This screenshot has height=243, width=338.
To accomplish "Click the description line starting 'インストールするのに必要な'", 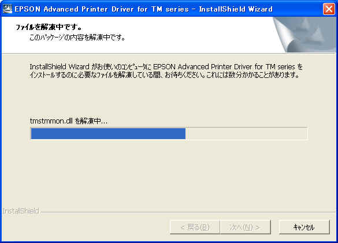I will [165, 75].
